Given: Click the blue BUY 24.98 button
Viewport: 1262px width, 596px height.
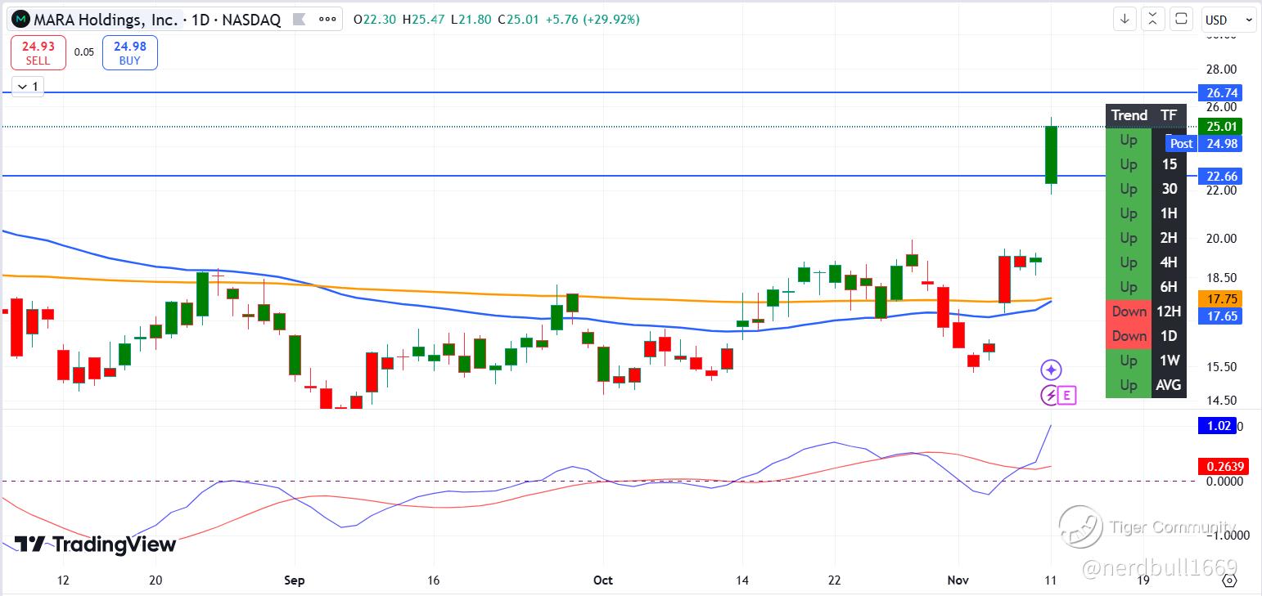Looking at the screenshot, I should click(x=130, y=53).
